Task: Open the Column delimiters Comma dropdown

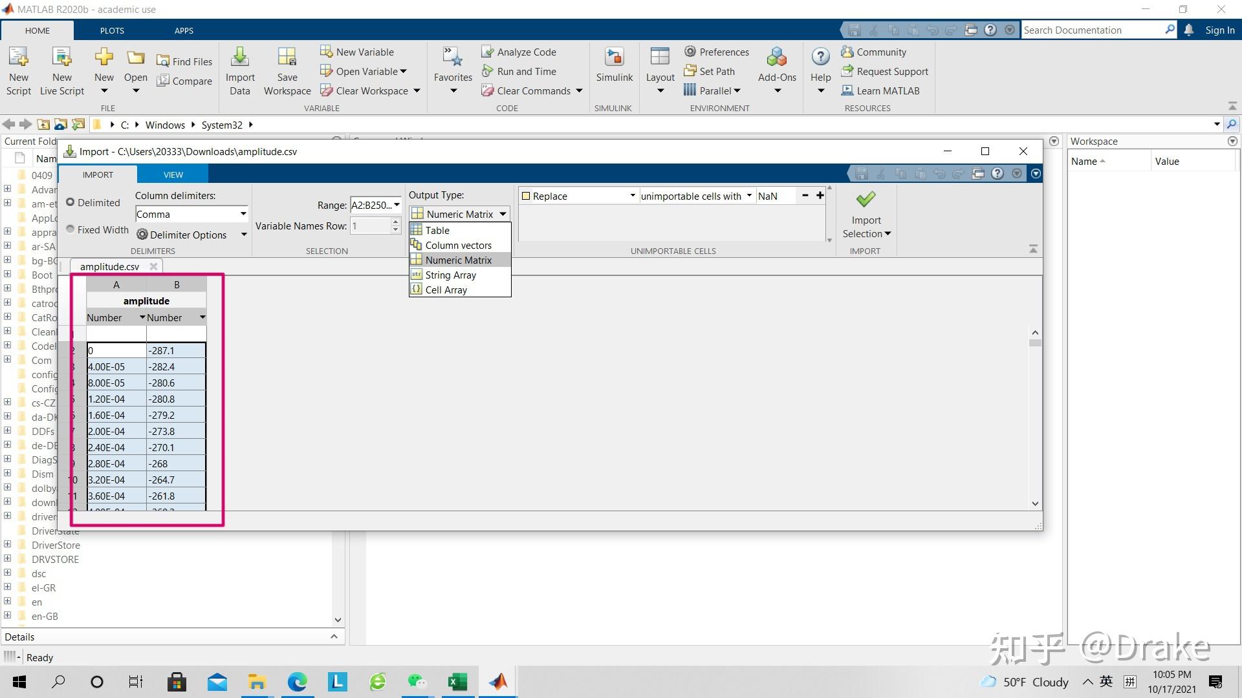Action: 243,214
